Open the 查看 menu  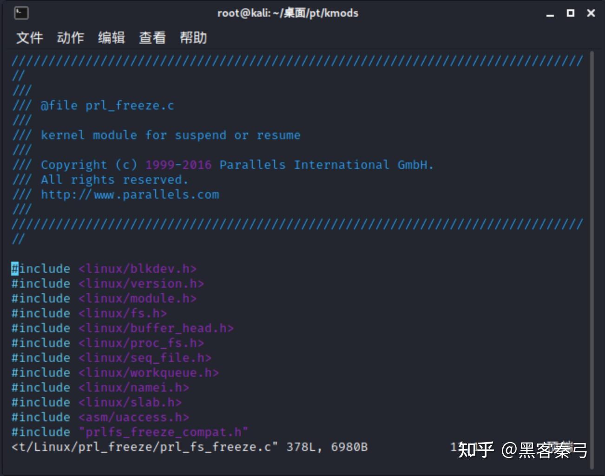coord(152,38)
